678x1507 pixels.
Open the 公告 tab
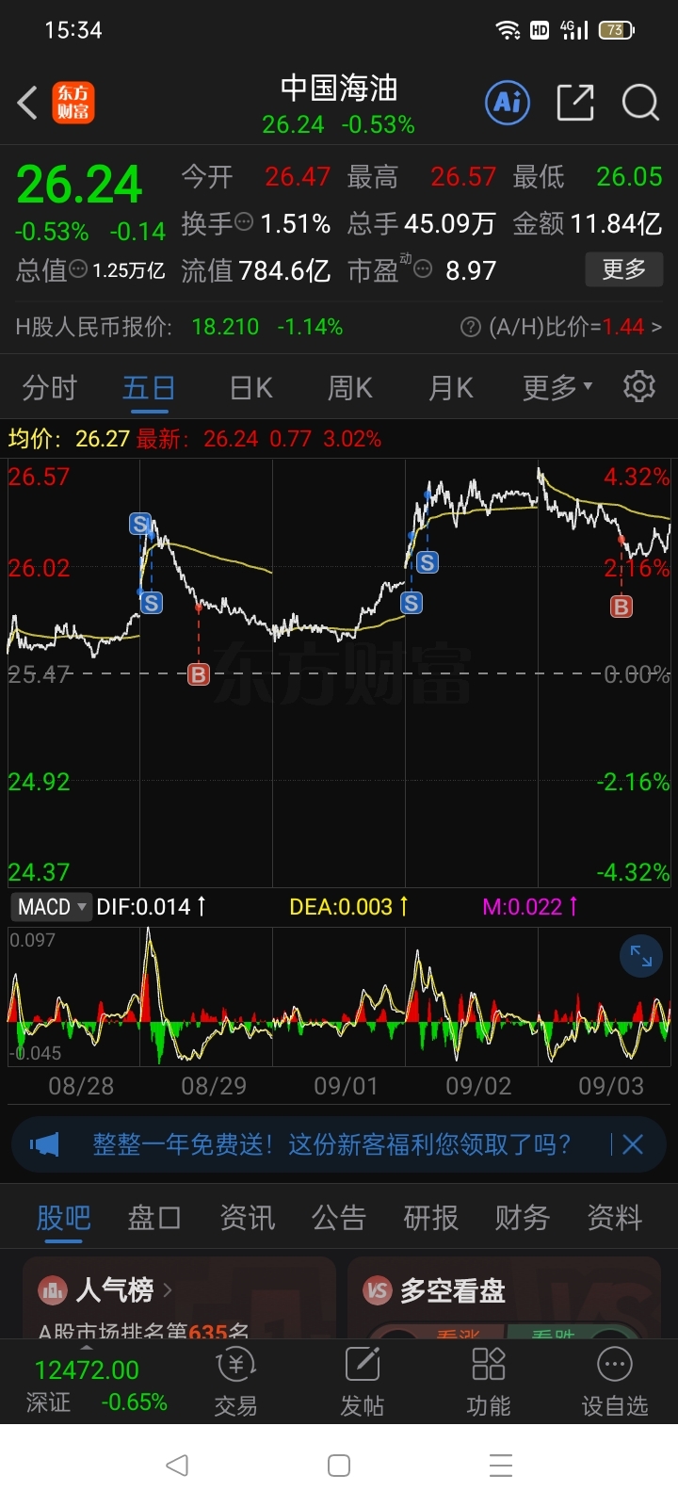point(339,1218)
